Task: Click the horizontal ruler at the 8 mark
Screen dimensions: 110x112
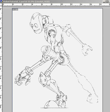Action: coord(52,5)
